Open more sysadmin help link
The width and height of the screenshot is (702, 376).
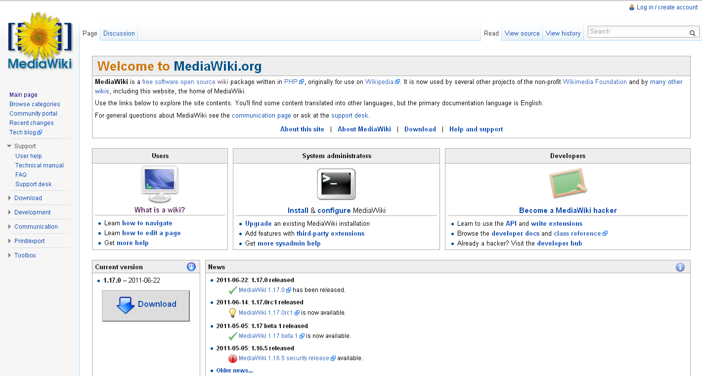tap(289, 244)
